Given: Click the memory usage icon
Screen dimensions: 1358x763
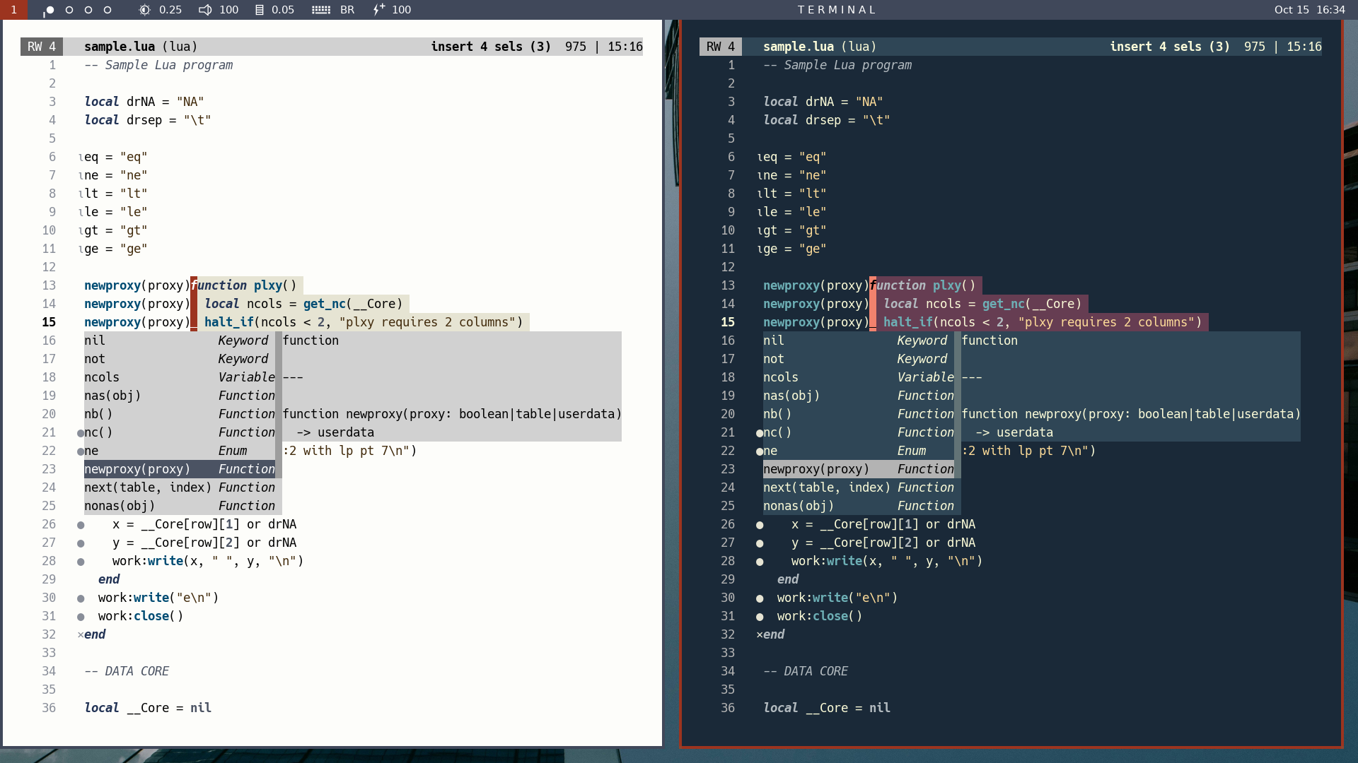Looking at the screenshot, I should pos(260,10).
